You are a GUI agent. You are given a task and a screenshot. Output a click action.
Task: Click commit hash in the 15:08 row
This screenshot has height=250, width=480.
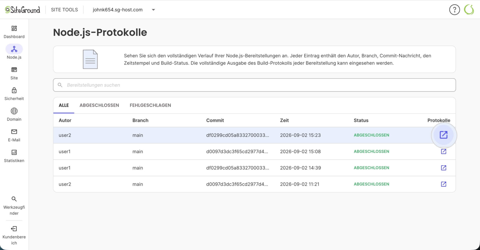coord(237,152)
